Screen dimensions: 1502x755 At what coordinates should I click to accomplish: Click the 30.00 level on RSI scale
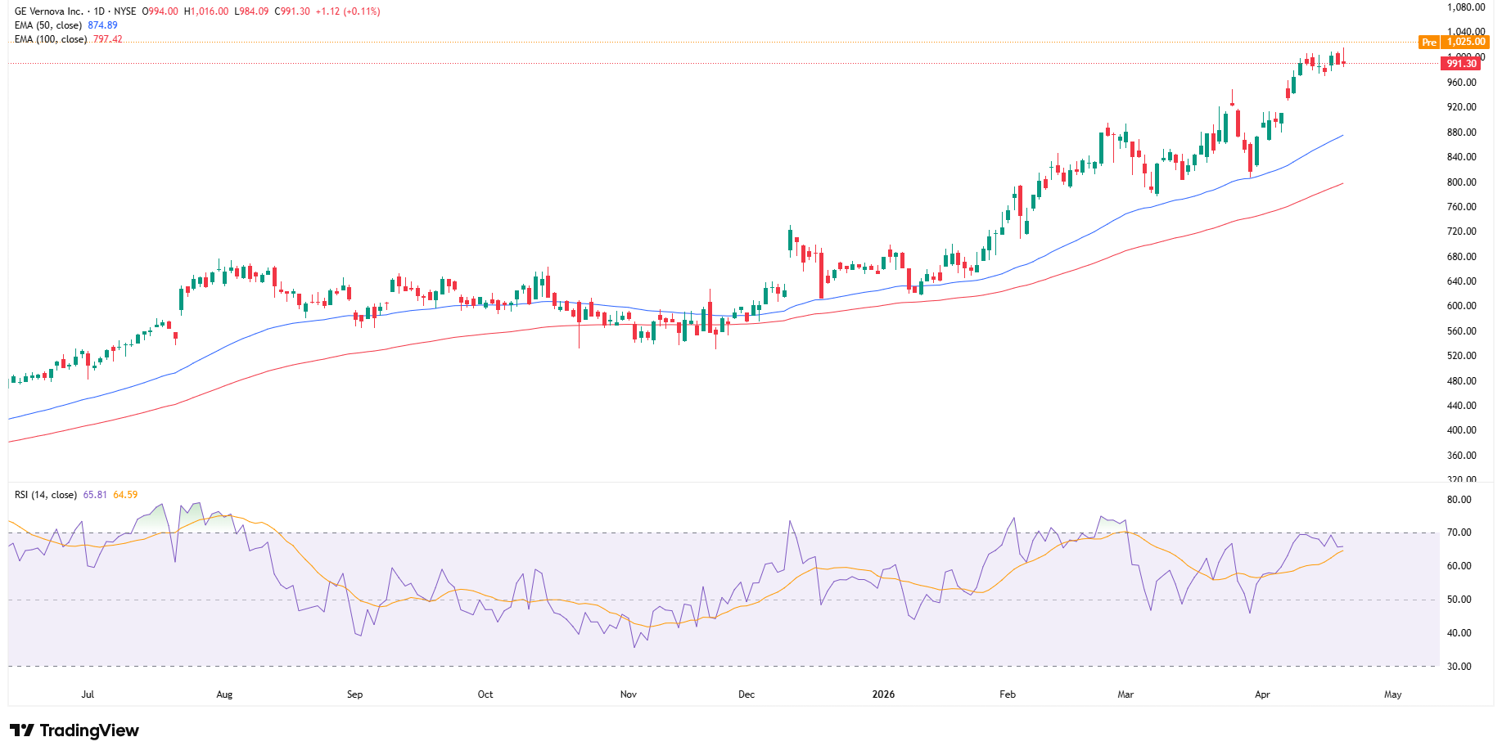point(1459,667)
